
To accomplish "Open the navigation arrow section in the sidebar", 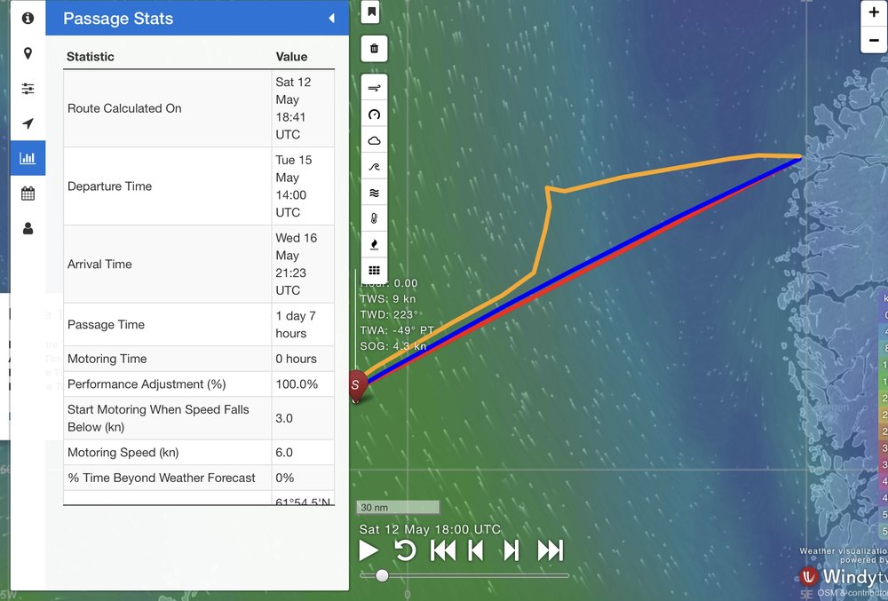I will click(x=28, y=124).
